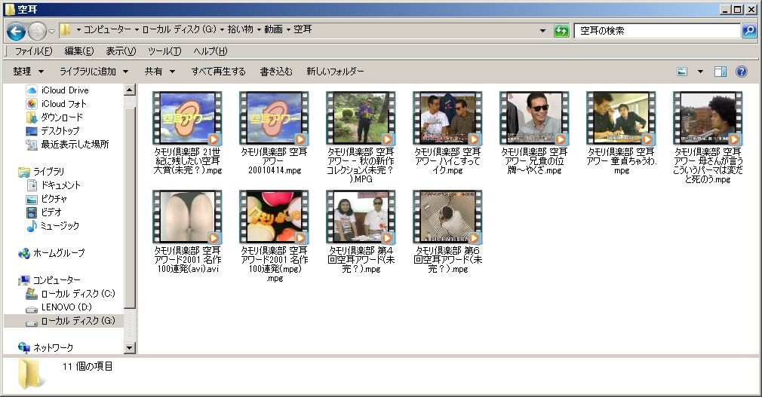
Task: Expand dropdown arrow after 拾い物 breadcrumb
Action: (259, 29)
